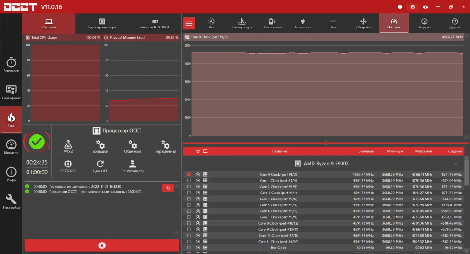Click the Total CPU Usage graph header
Screen dimensions: 470x254
pyautogui.click(x=62, y=38)
